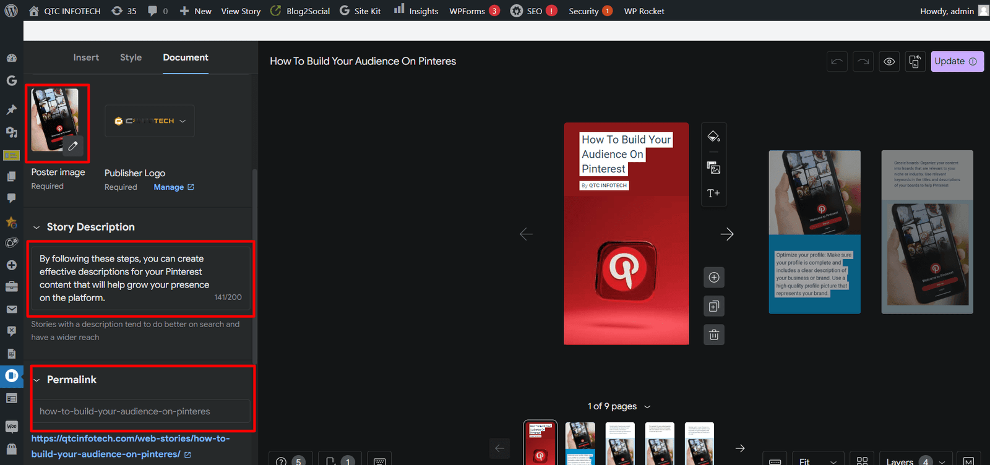Open the Site Kit admin bar menu
This screenshot has height=465, width=990.
pyautogui.click(x=360, y=11)
